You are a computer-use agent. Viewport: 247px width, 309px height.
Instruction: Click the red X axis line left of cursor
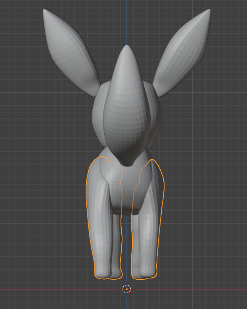click(x=59, y=289)
